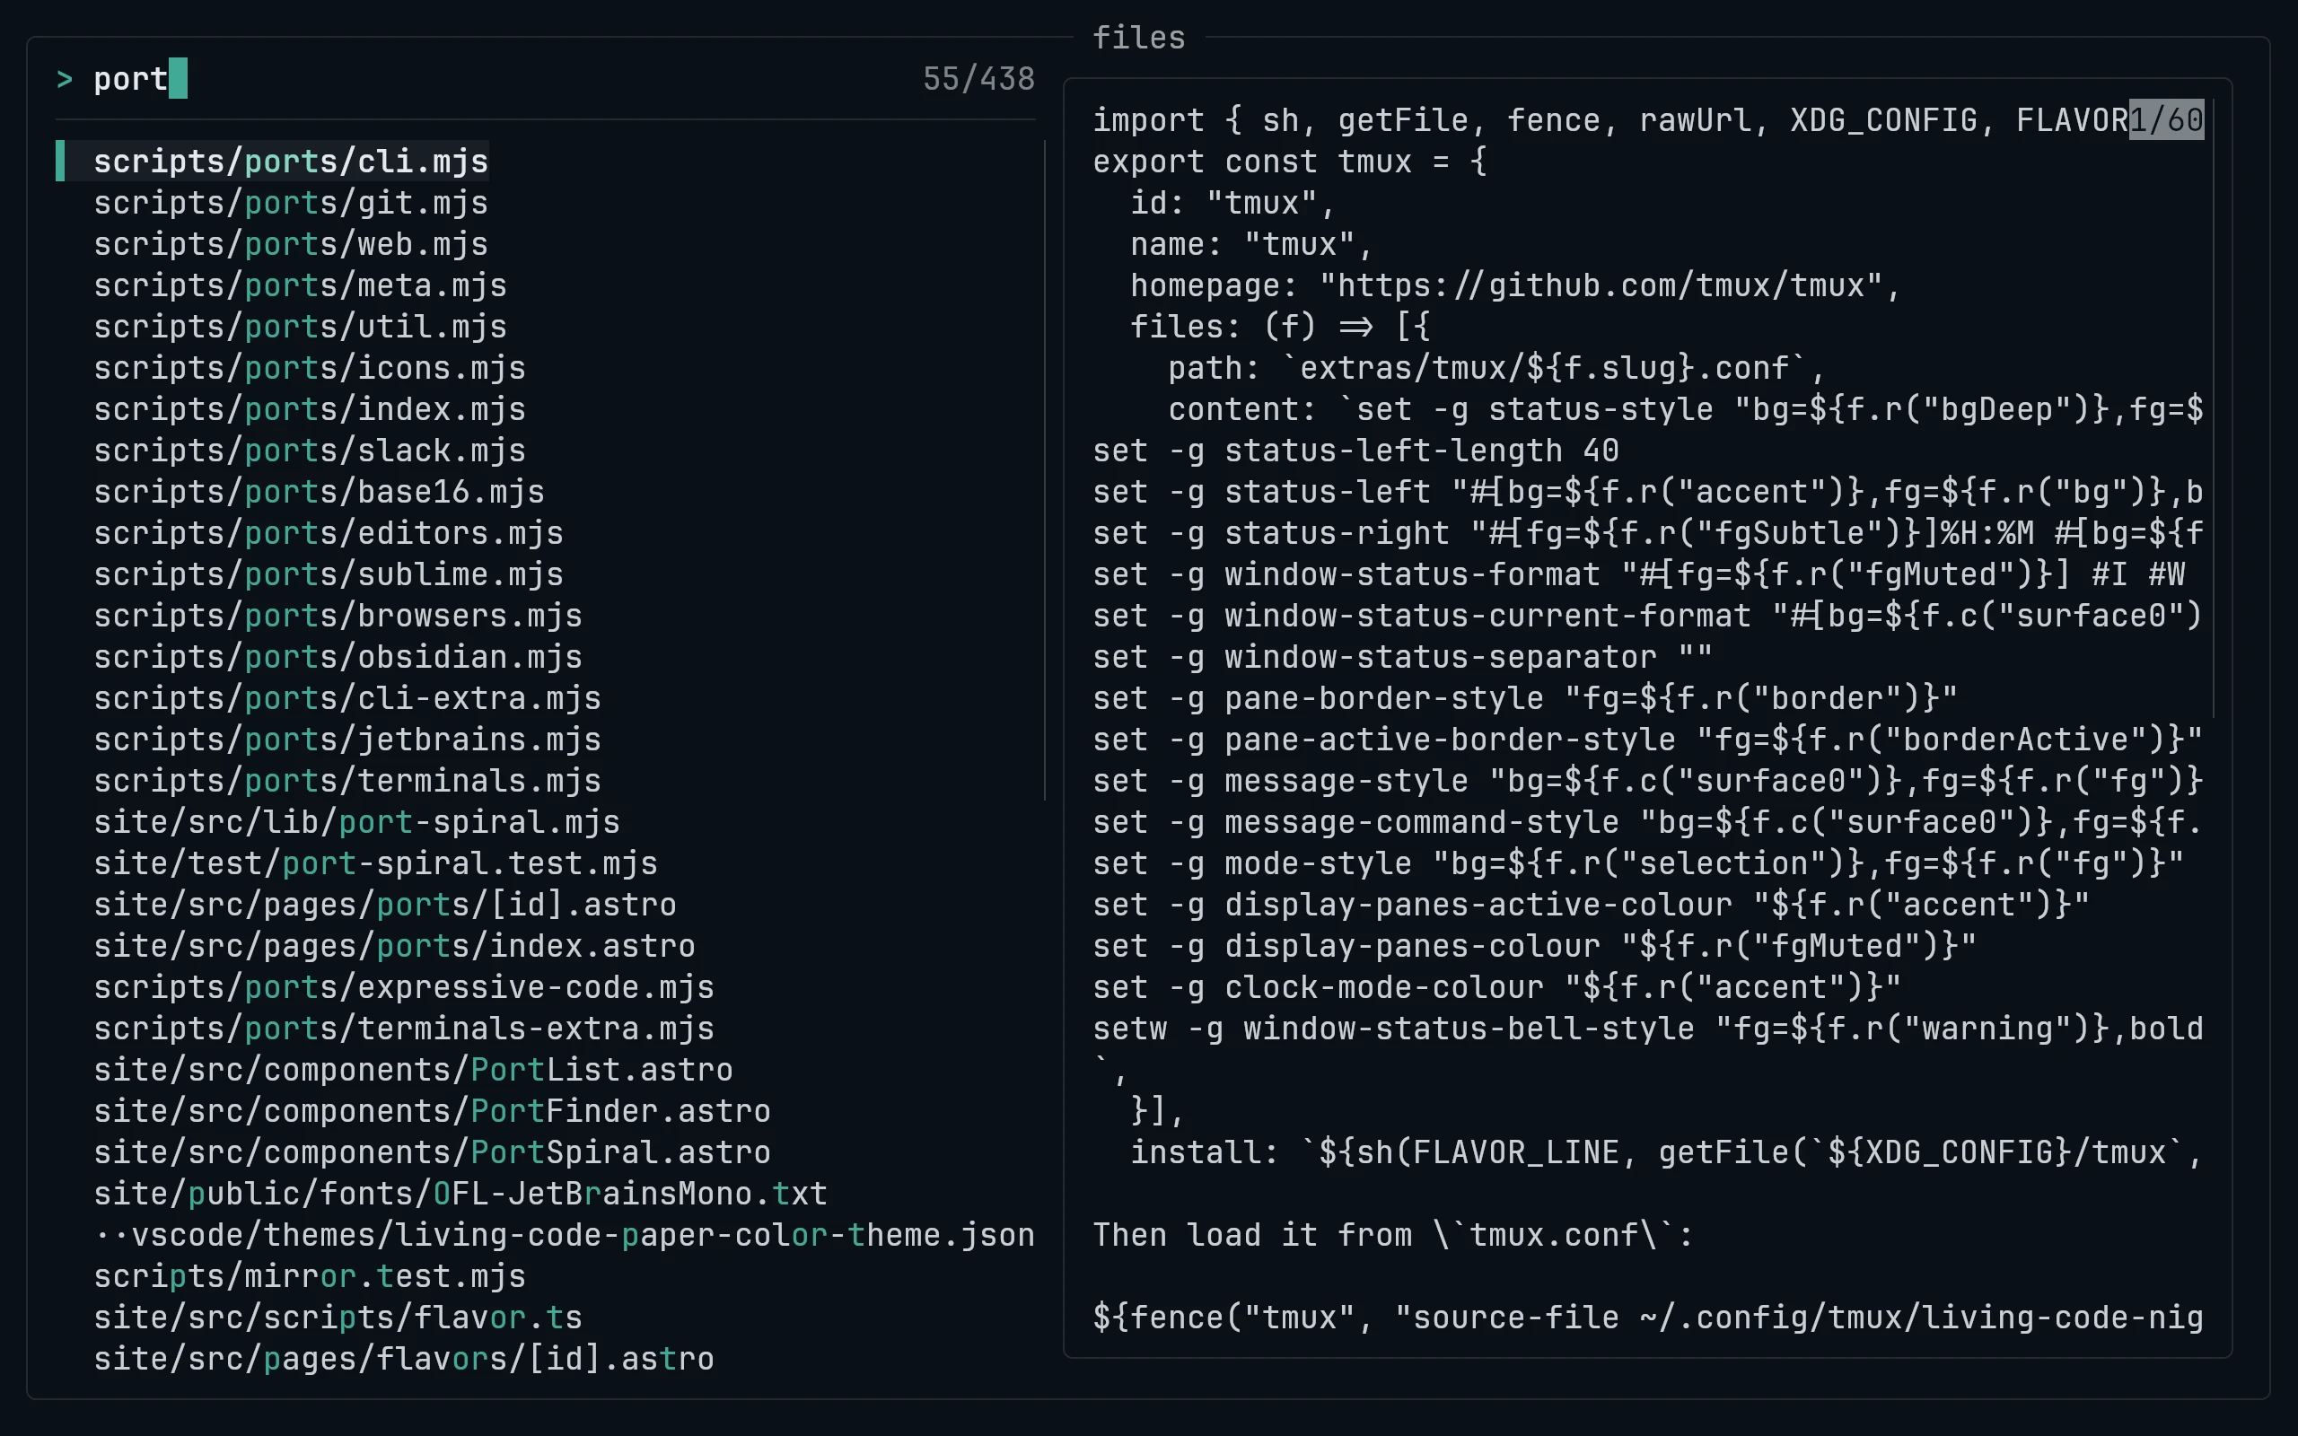The image size is (2298, 1436).
Task: Pick scripts/ports/util.mjs from list
Action: 300,327
